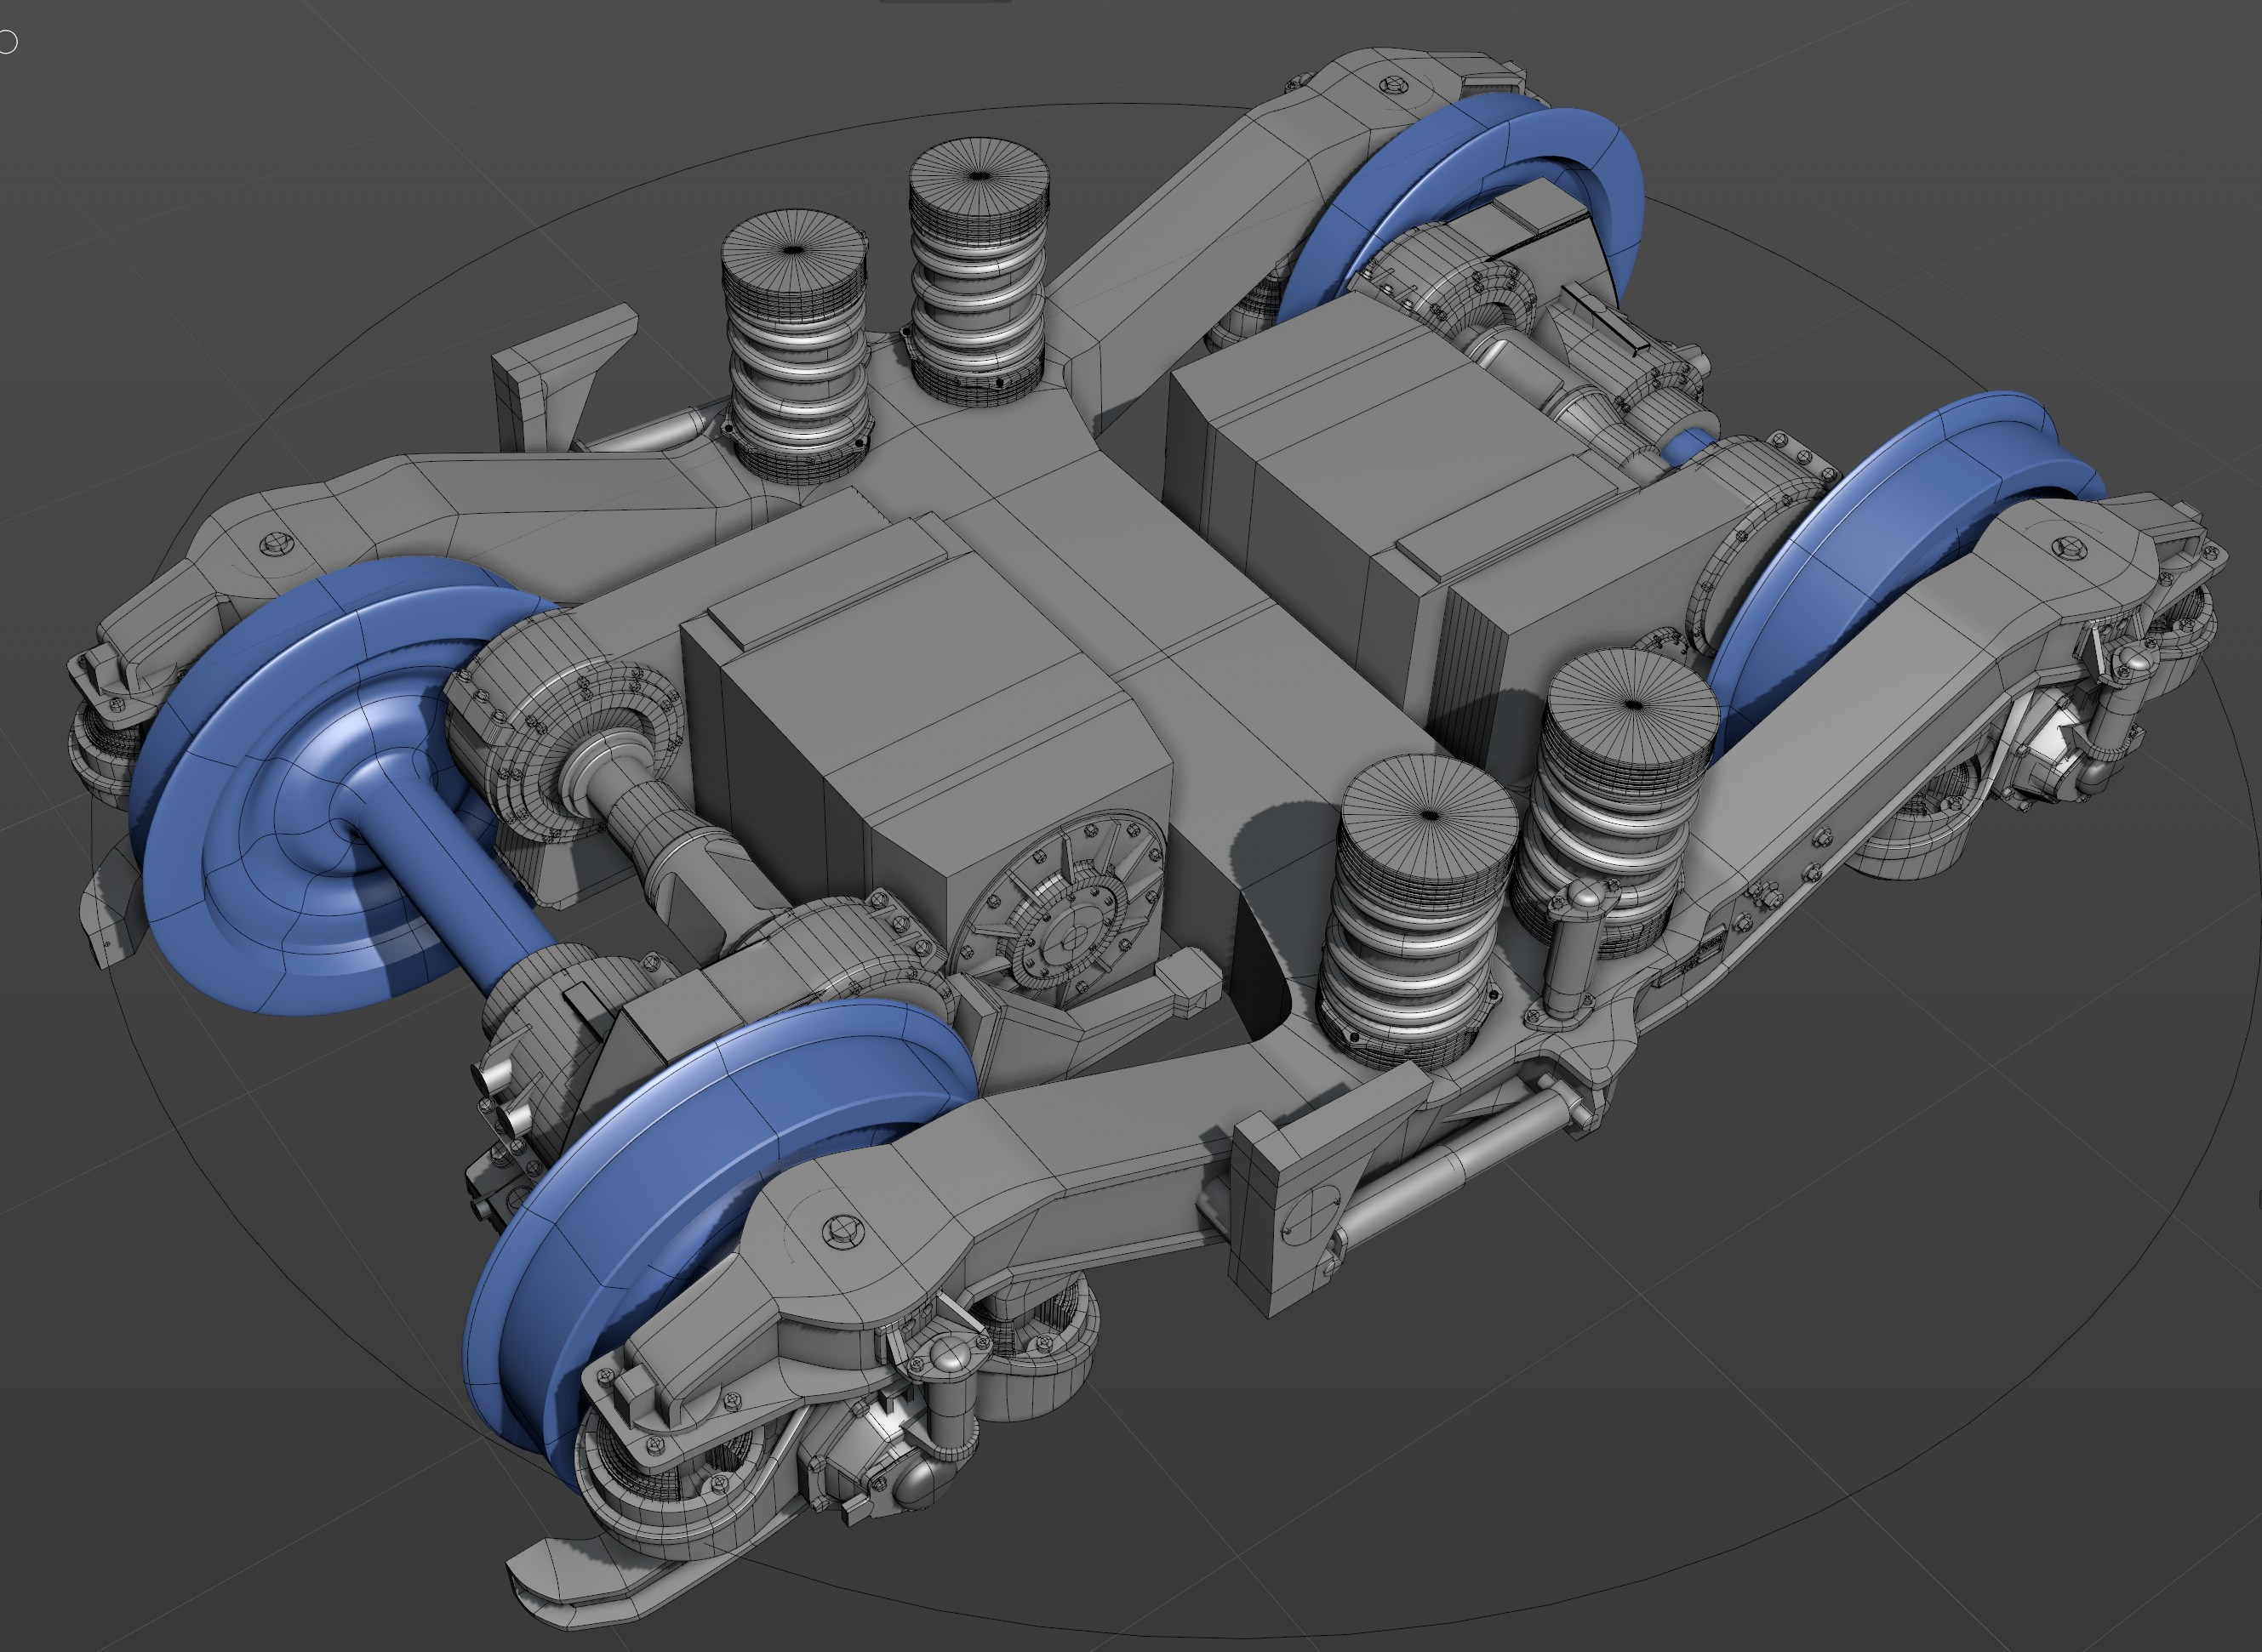Viewport: 2262px width, 1652px height.
Task: Click the small circle icon at top-left corner
Action: point(8,42)
